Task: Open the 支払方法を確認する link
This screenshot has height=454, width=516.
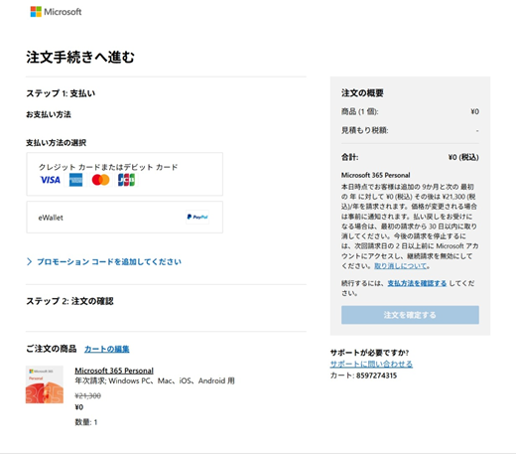Action: pyautogui.click(x=417, y=283)
